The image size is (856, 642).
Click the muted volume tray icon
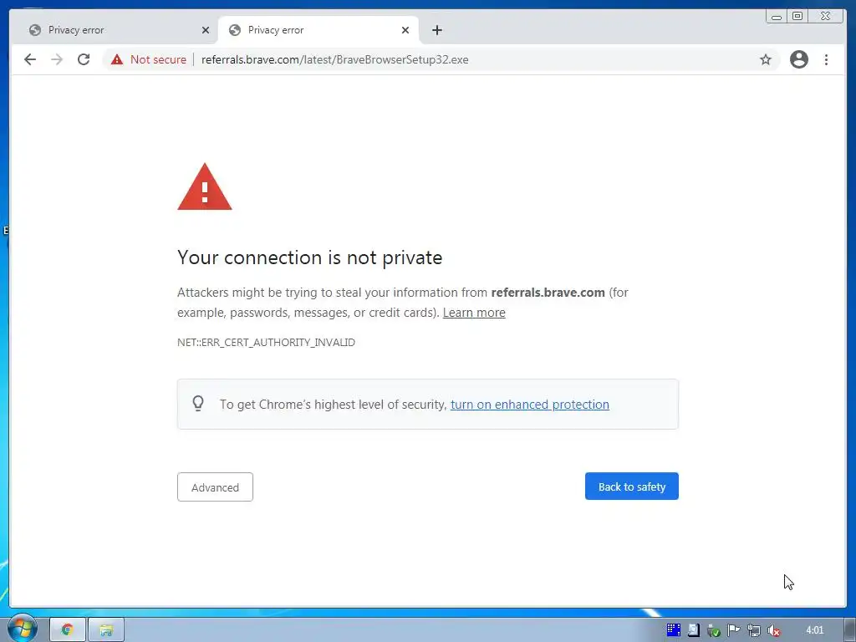pyautogui.click(x=773, y=630)
